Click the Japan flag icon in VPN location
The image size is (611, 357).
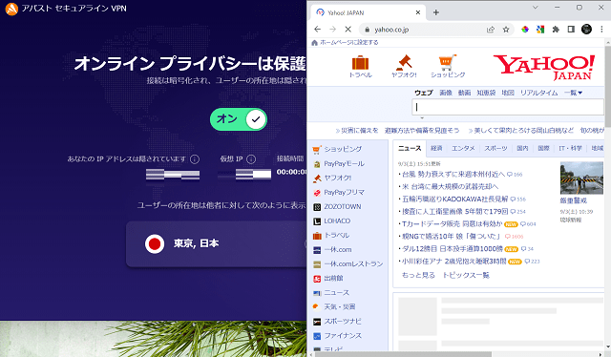click(x=155, y=244)
